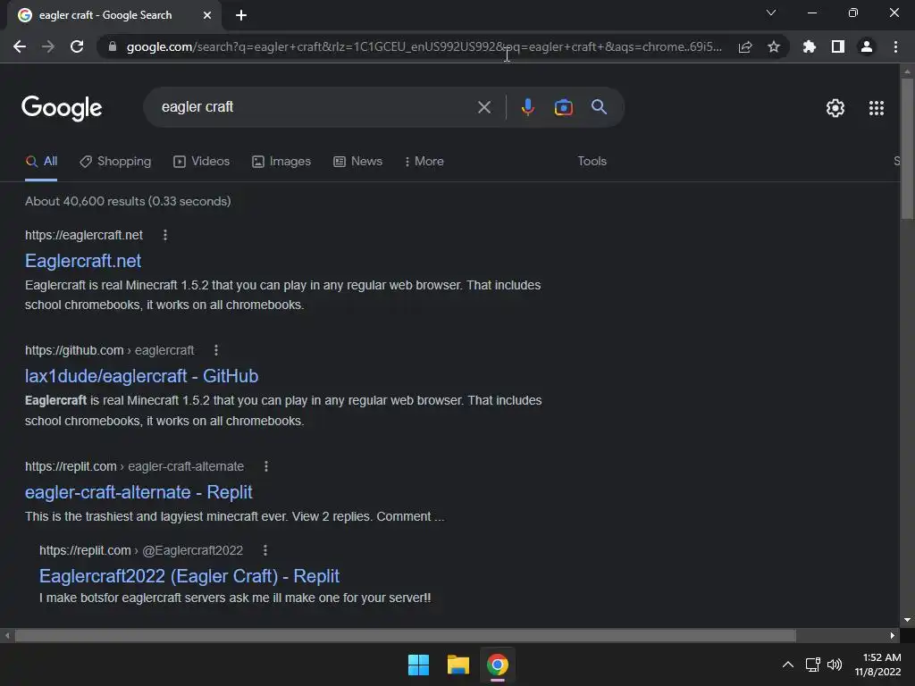Click the vertical scrollbar thumb
Image resolution: width=915 pixels, height=686 pixels.
(x=907, y=149)
